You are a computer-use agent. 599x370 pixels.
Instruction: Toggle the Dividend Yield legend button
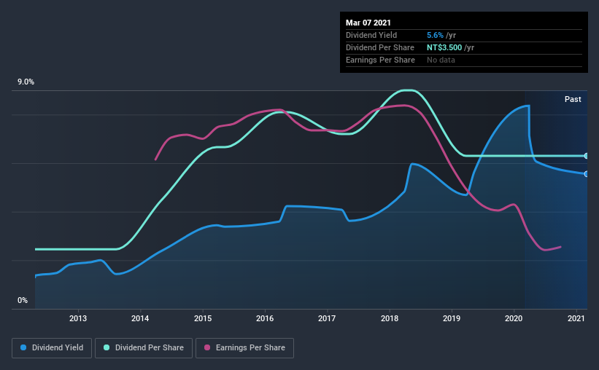click(x=52, y=348)
